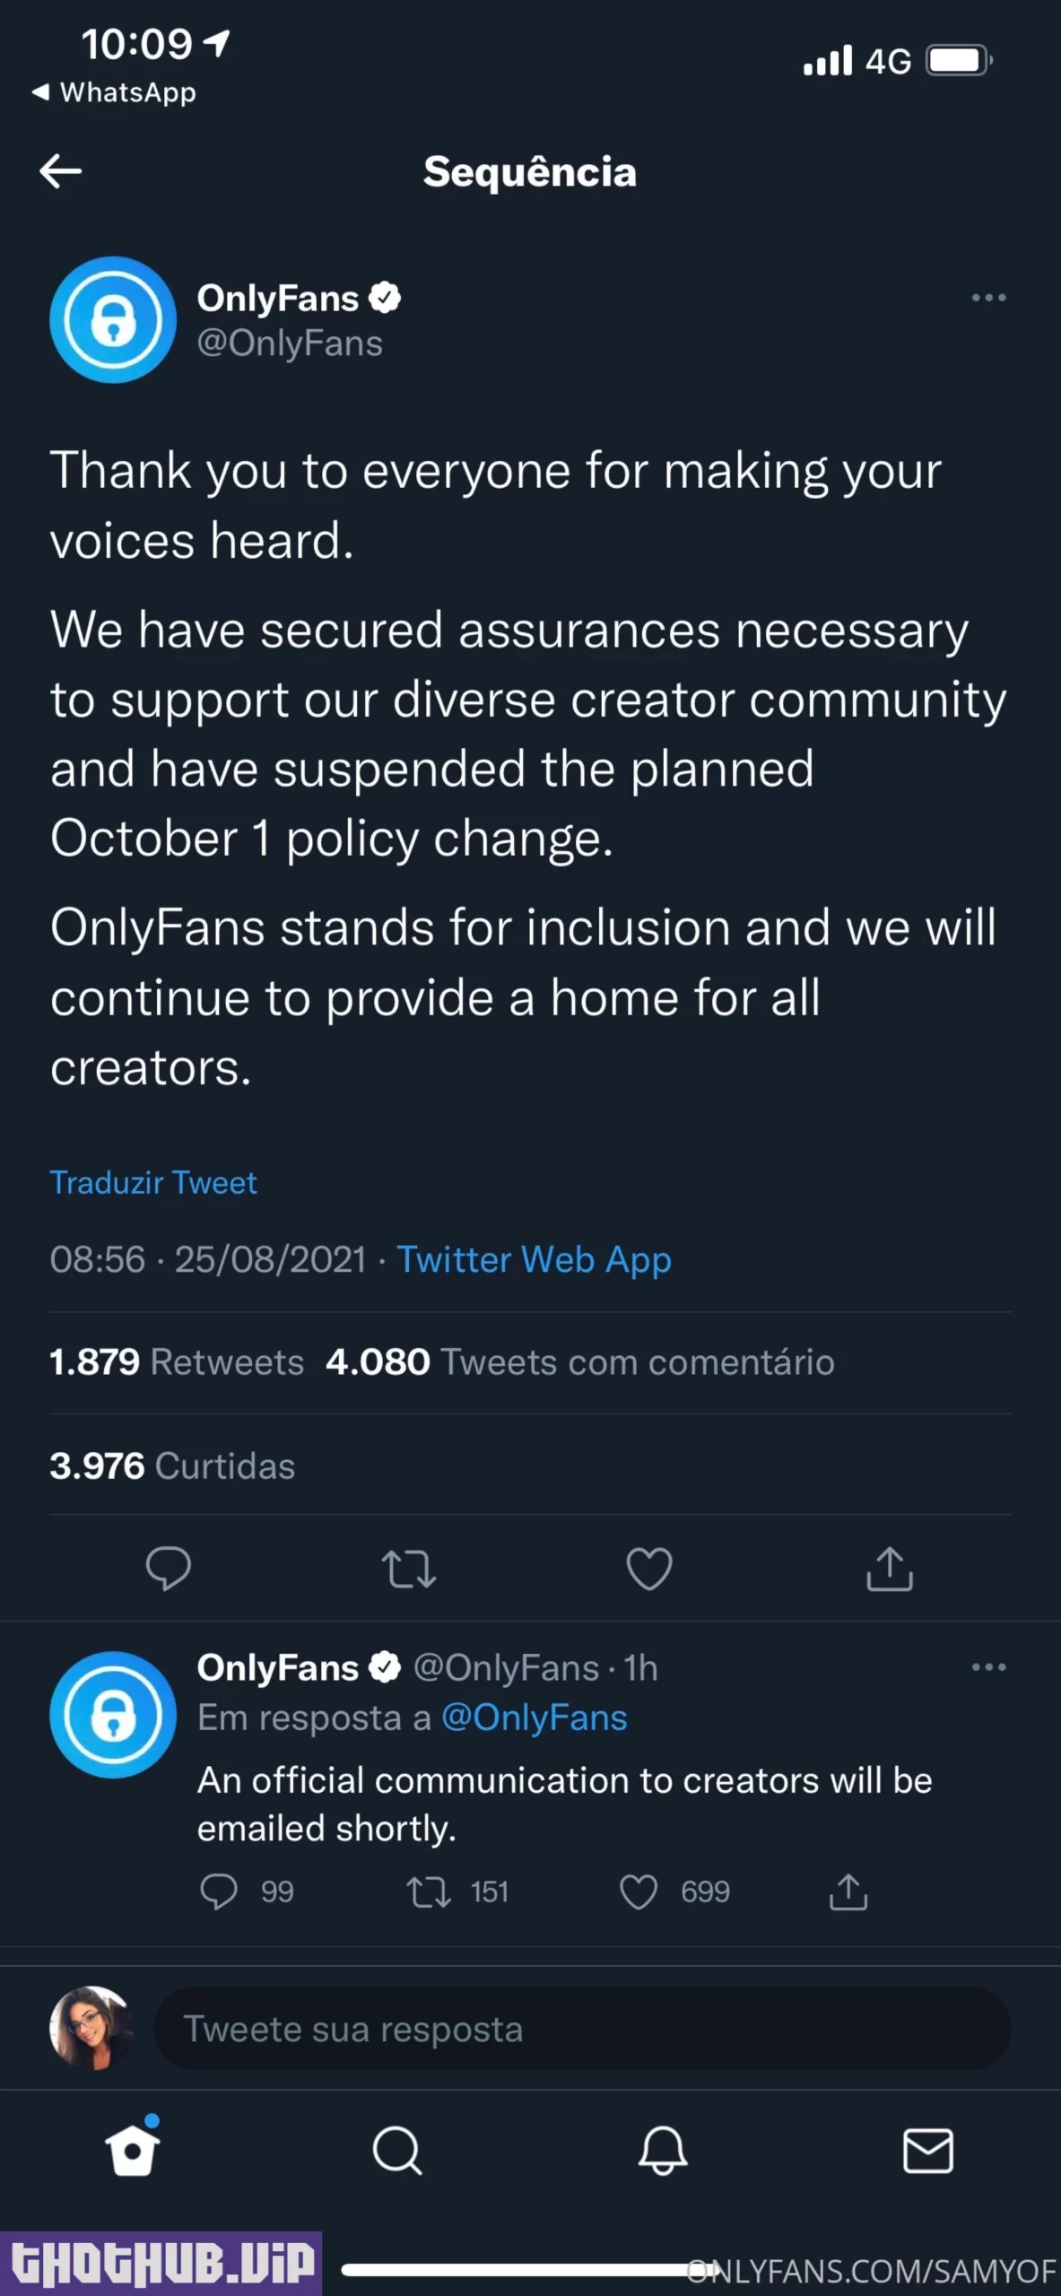This screenshot has width=1061, height=2296.
Task: Reply to the emailed shortly tweet
Action: click(219, 1892)
